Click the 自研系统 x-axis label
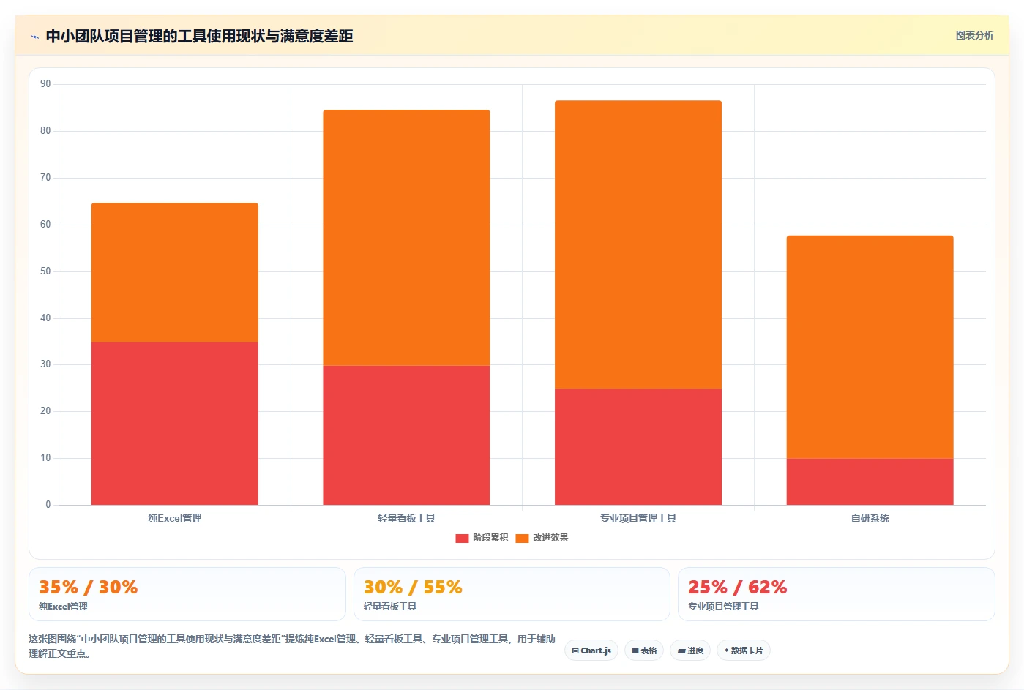Viewport: 1024px width, 690px height. [x=870, y=518]
